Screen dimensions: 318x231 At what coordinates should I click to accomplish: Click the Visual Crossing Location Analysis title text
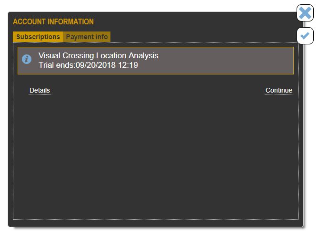99,55
